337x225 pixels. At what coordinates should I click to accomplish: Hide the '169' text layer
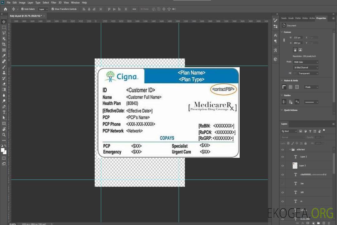[x=283, y=192]
